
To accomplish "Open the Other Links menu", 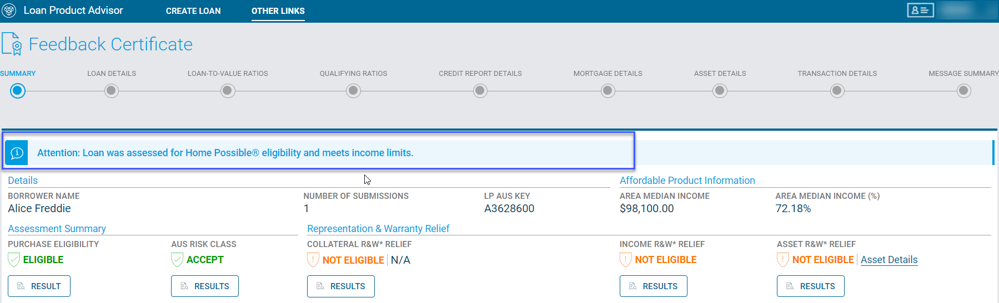I will tap(278, 11).
